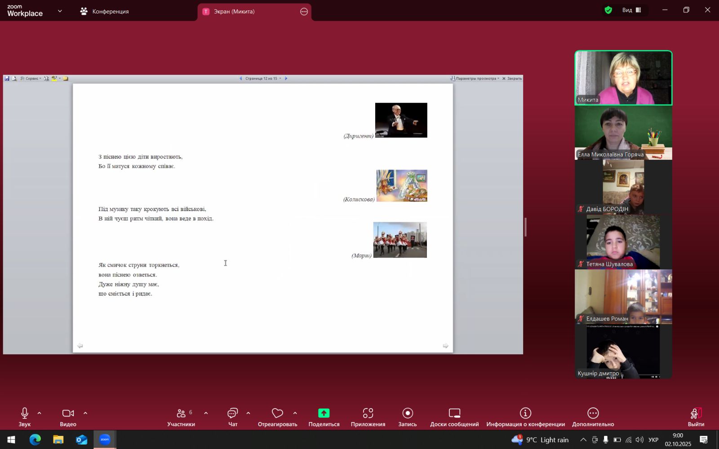Toggle the video camera on or off

point(68,414)
